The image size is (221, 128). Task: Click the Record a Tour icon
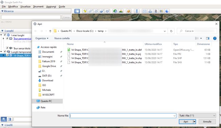point(107,11)
